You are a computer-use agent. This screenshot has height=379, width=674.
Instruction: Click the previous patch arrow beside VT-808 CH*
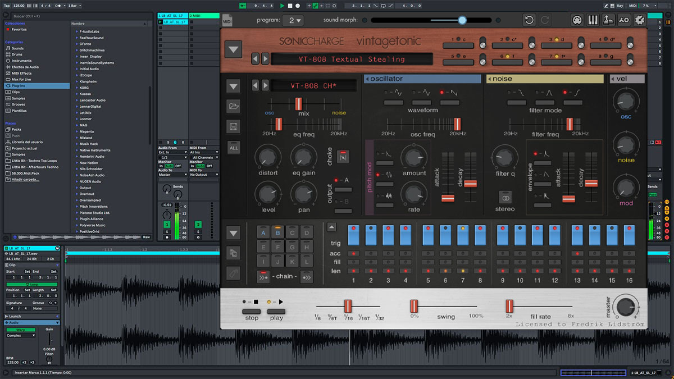[255, 85]
